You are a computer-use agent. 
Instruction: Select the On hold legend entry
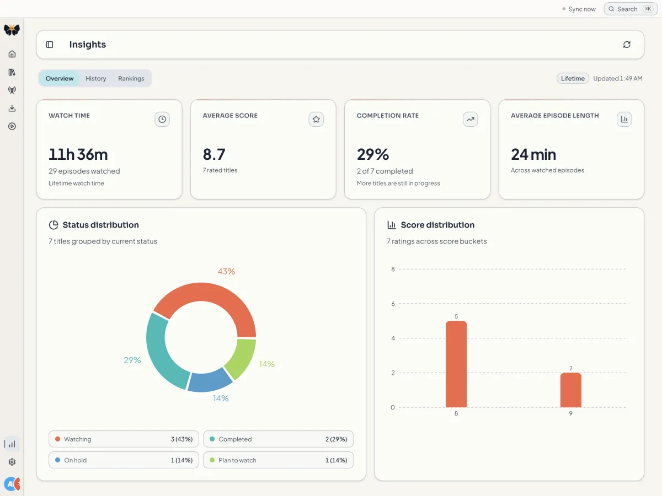tap(124, 460)
